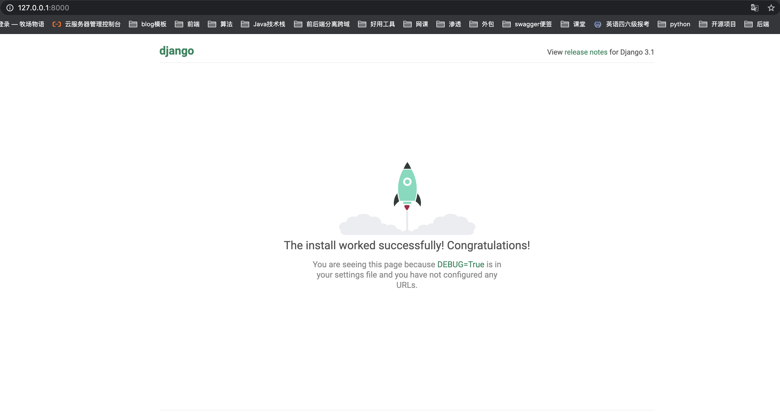Open the 算法 bookmark folder

click(220, 24)
